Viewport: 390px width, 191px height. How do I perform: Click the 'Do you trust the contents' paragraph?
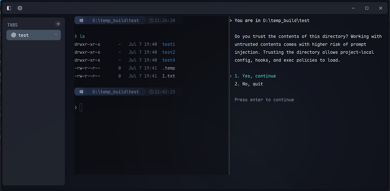point(308,48)
